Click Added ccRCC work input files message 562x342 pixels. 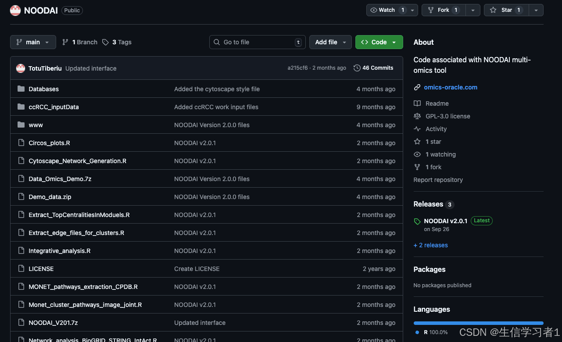point(216,107)
